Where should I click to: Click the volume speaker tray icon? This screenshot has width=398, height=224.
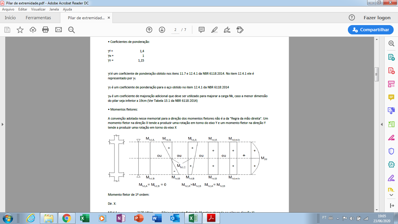coord(352,218)
